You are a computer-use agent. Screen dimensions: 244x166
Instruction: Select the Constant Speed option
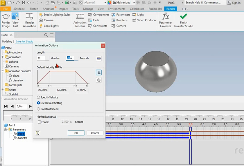tap(39, 109)
